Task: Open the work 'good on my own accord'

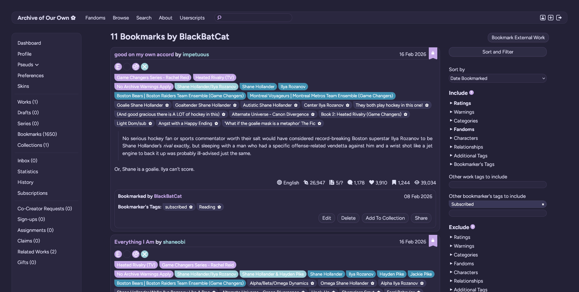Action: coord(144,54)
